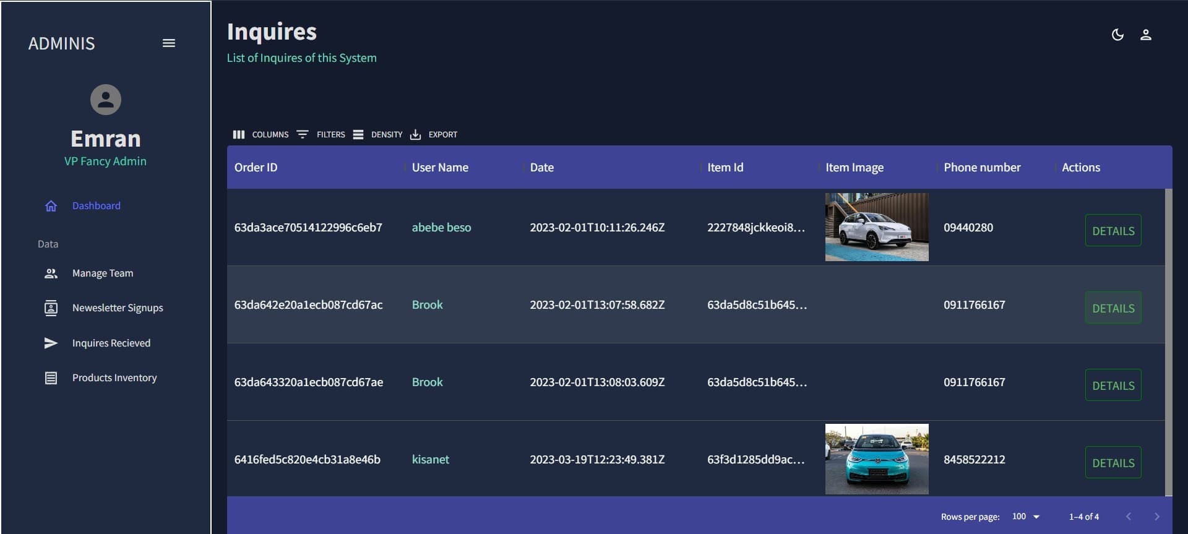View details for abebe beso's inquiry
The image size is (1188, 534).
1113,231
